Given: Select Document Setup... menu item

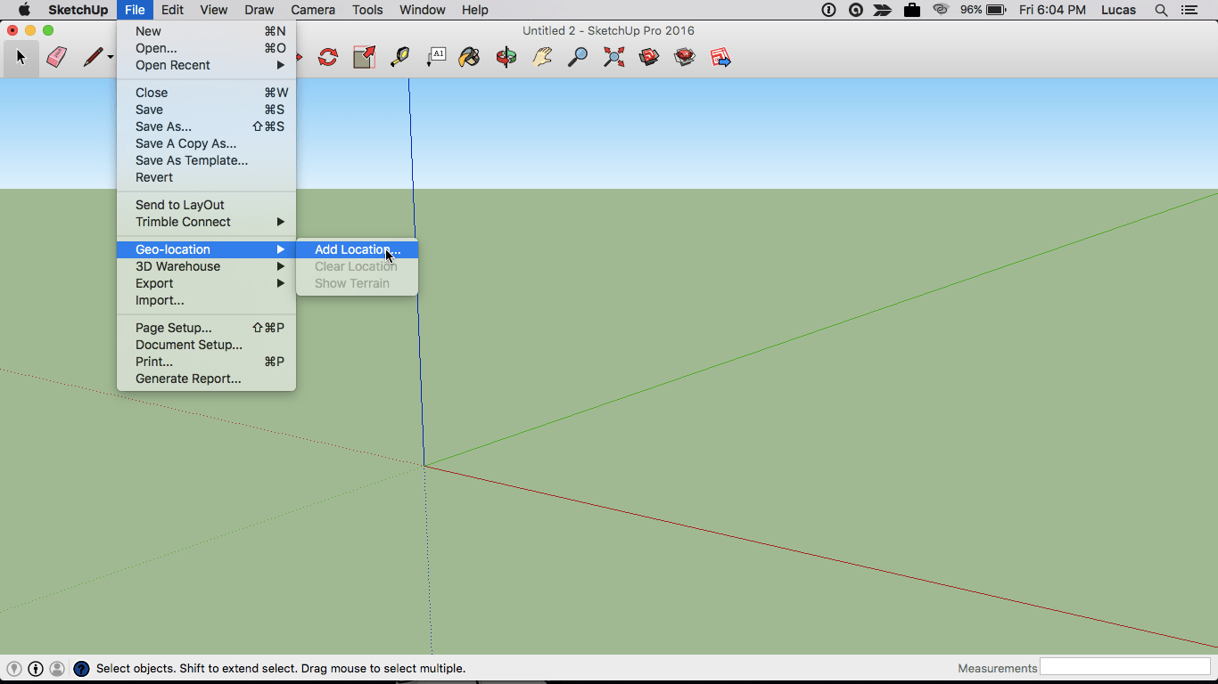Looking at the screenshot, I should point(206,345).
